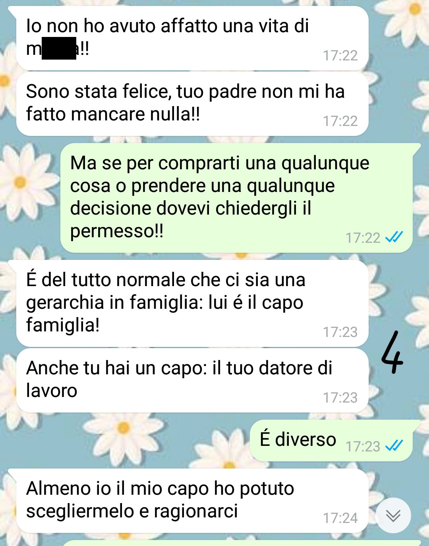Select green message 'Ma se per comprarti una qualunque'

coord(237,198)
